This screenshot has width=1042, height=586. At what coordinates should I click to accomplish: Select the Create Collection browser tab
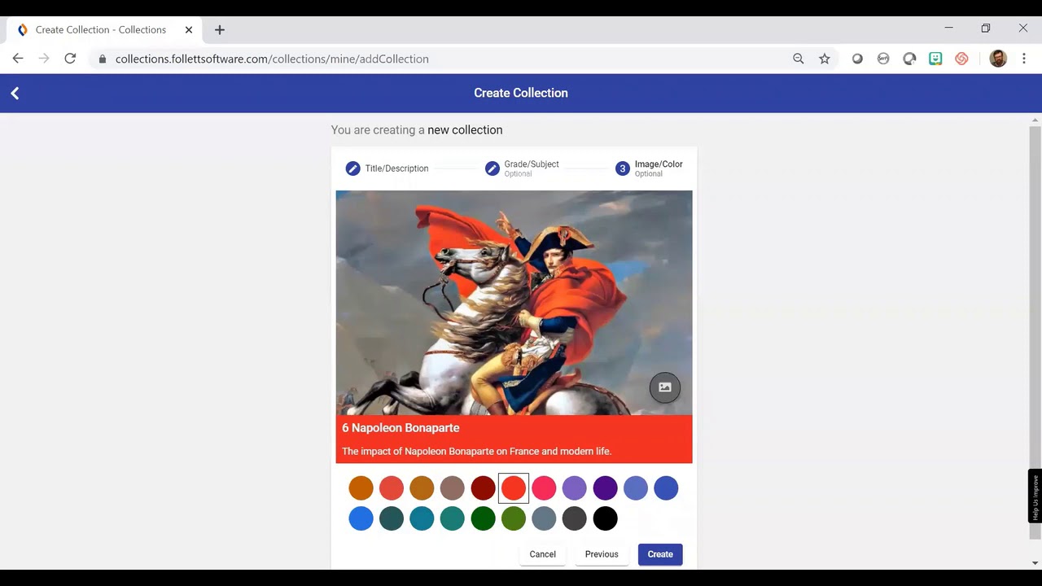pyautogui.click(x=104, y=29)
